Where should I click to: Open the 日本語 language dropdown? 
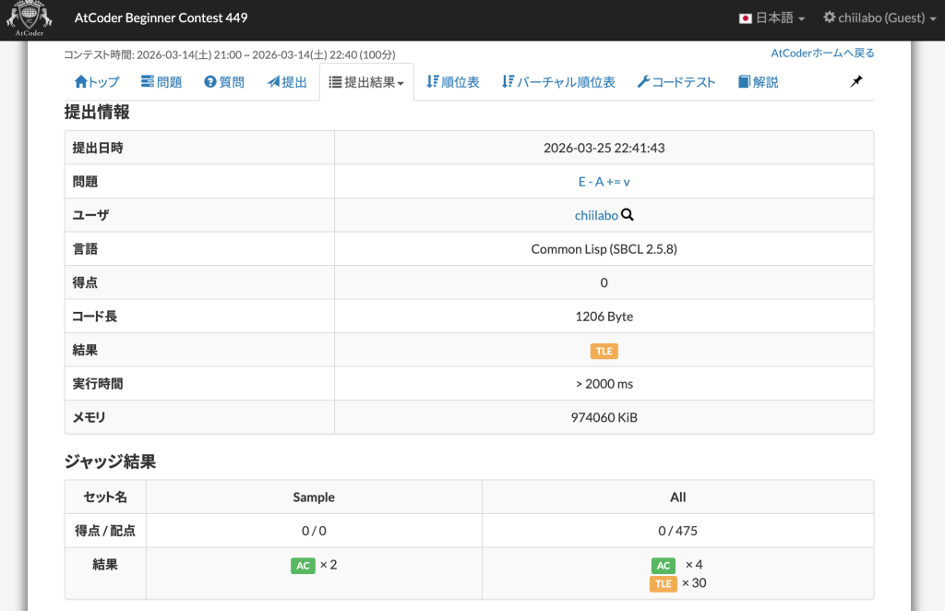pos(772,18)
